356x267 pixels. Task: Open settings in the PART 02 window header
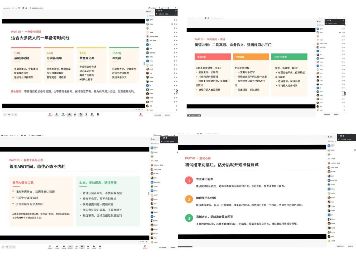pyautogui.click(x=161, y=8)
